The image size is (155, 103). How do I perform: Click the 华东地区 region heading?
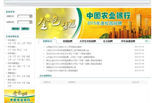12,53
